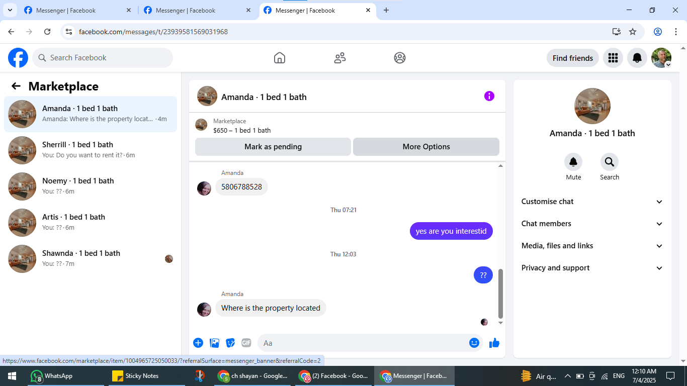Open the notifications bell in header
The image size is (687, 386).
(637, 58)
